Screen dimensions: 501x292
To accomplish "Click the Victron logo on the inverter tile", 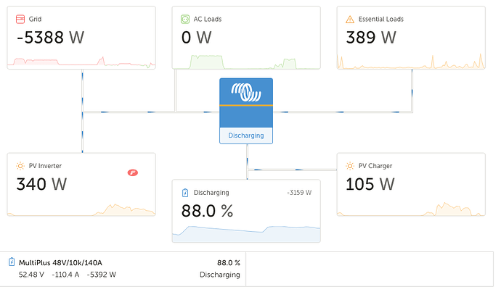I will pyautogui.click(x=246, y=92).
